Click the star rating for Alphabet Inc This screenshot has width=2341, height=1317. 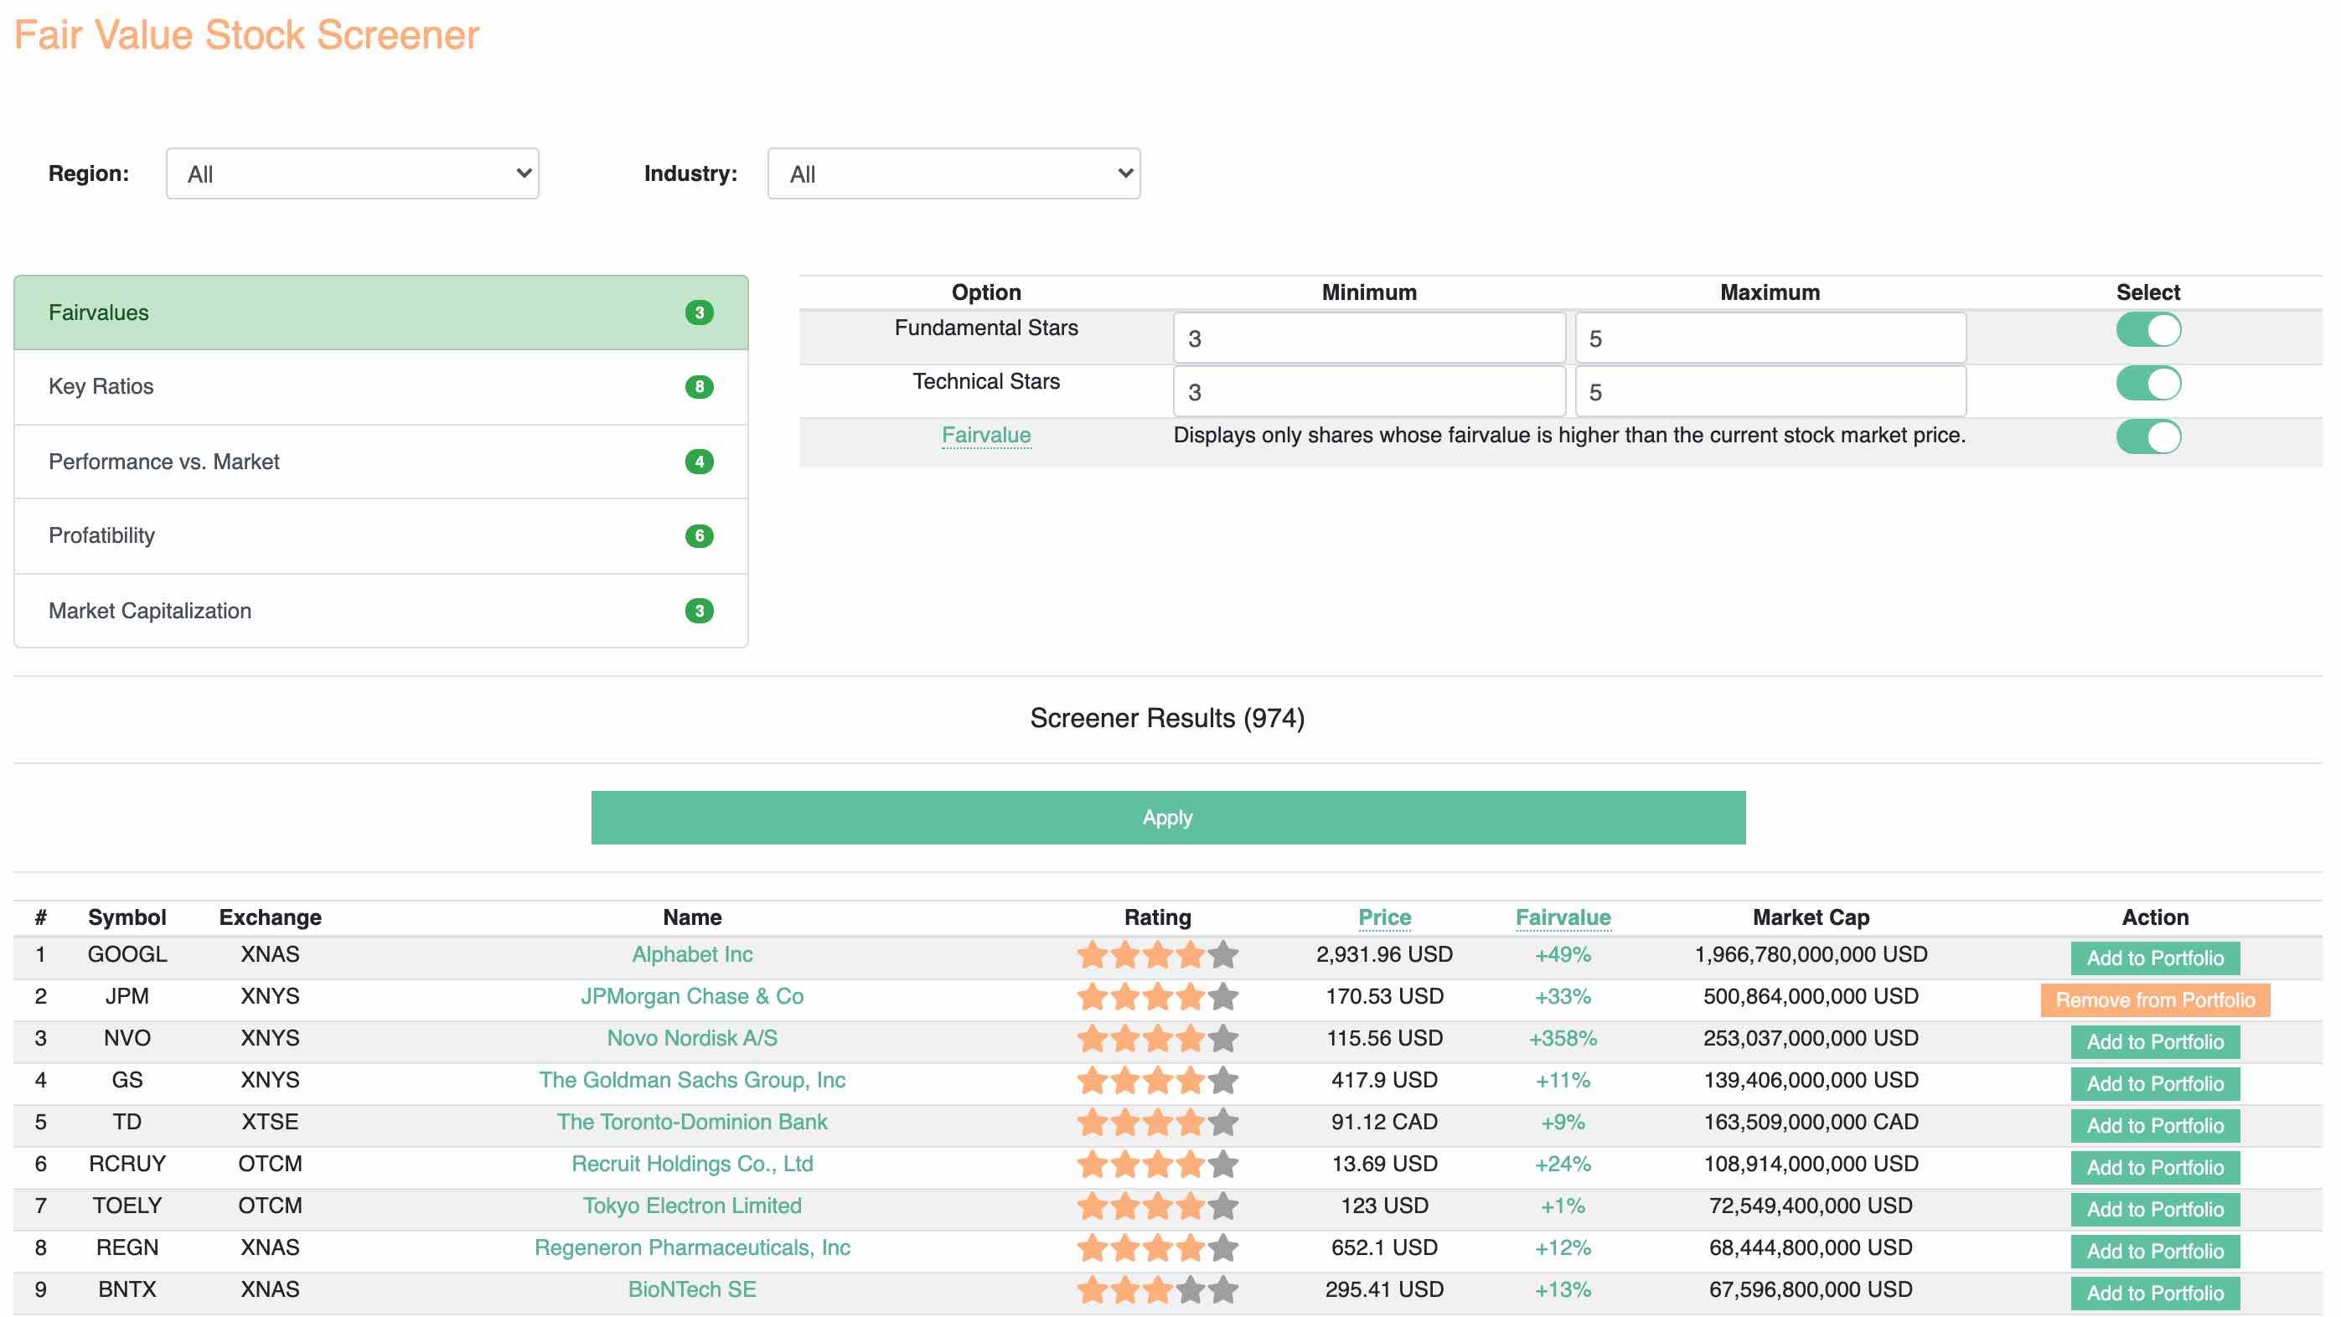[1157, 954]
